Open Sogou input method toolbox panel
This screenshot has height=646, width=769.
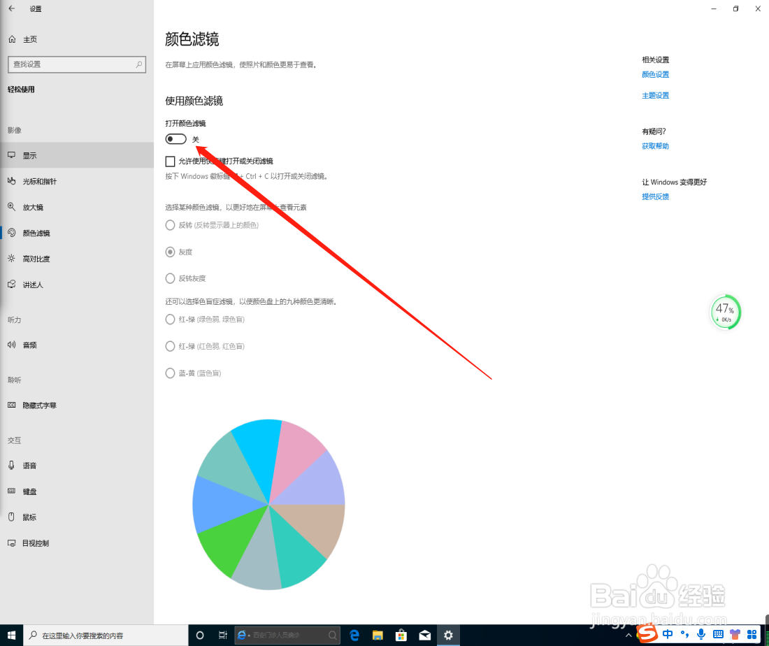coord(752,635)
